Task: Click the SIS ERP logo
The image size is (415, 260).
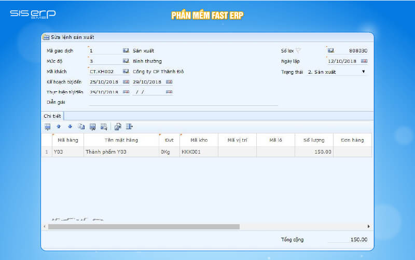Action: coord(33,14)
